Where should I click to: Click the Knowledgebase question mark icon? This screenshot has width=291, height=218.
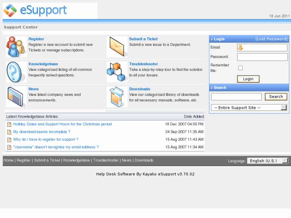tap(16, 72)
